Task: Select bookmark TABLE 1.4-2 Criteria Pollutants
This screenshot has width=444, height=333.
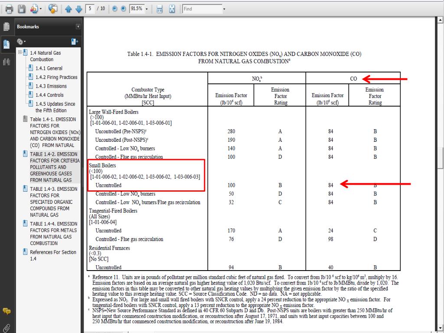Action: (x=55, y=167)
